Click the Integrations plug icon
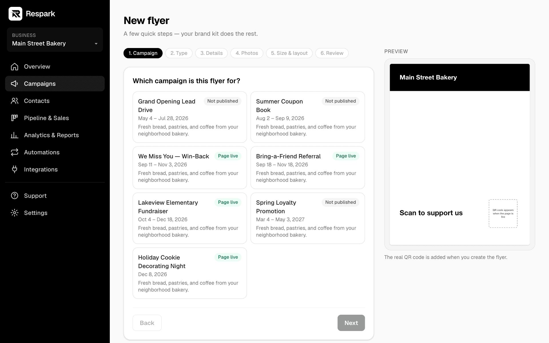549x343 pixels. pos(15,169)
